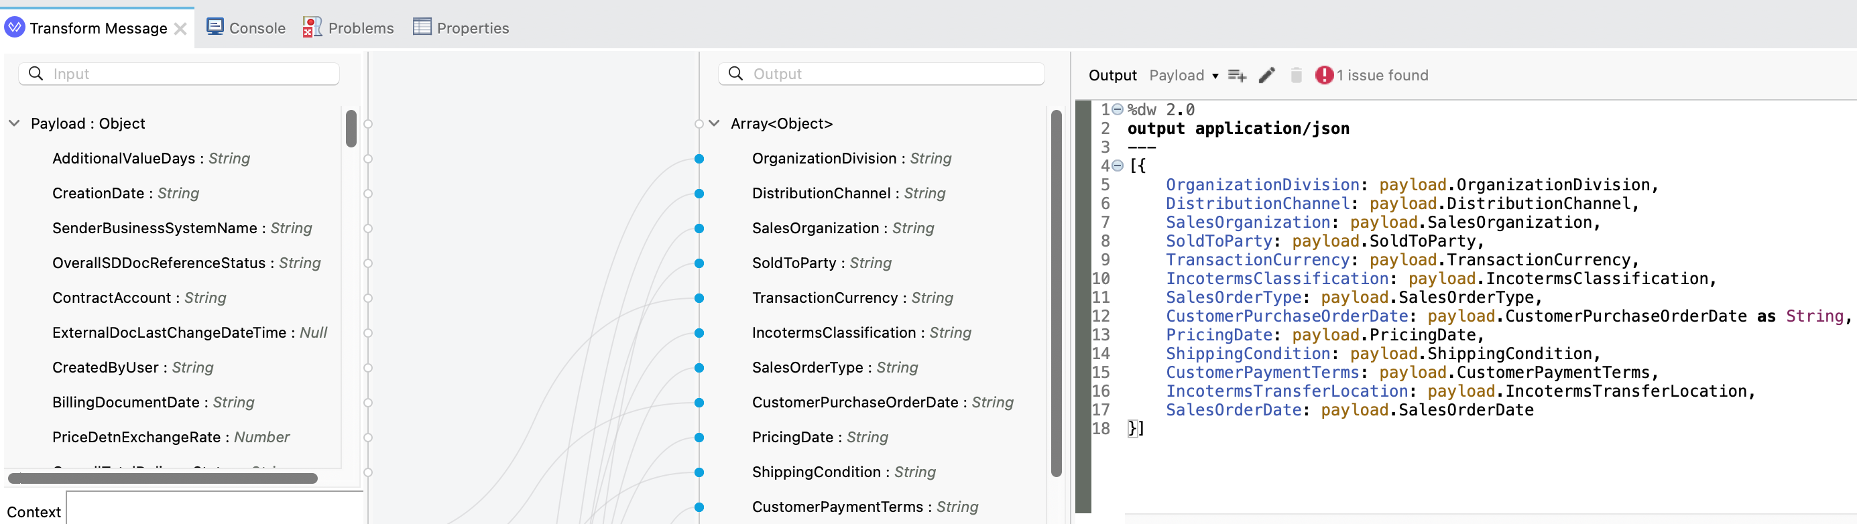Click output tree vertical scrollbar

coord(1056,293)
